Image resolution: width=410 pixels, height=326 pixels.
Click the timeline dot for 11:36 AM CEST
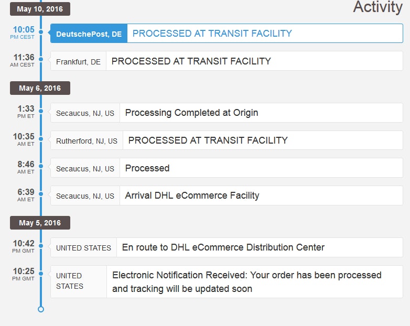(41, 61)
